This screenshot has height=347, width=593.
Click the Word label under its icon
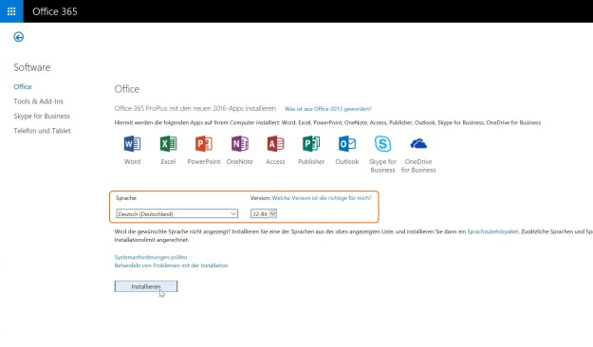pos(133,161)
